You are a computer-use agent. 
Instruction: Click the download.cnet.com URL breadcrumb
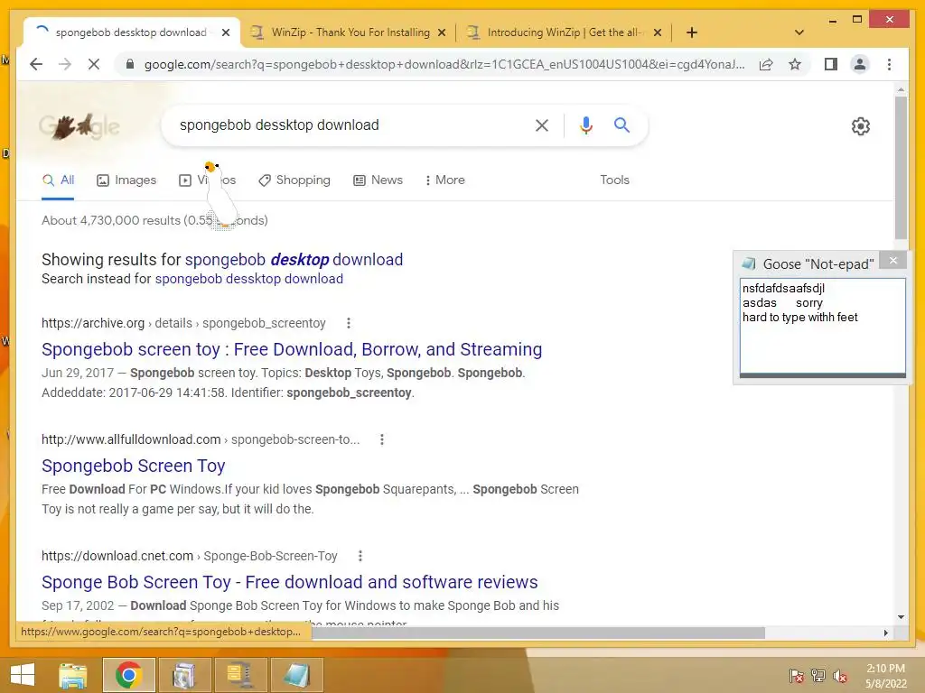click(190, 556)
